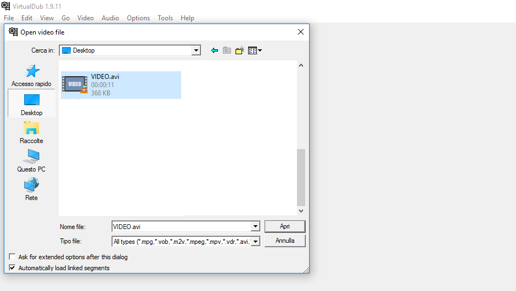Open Accesso rapido in the sidebar
This screenshot has height=291, width=516.
tap(32, 76)
